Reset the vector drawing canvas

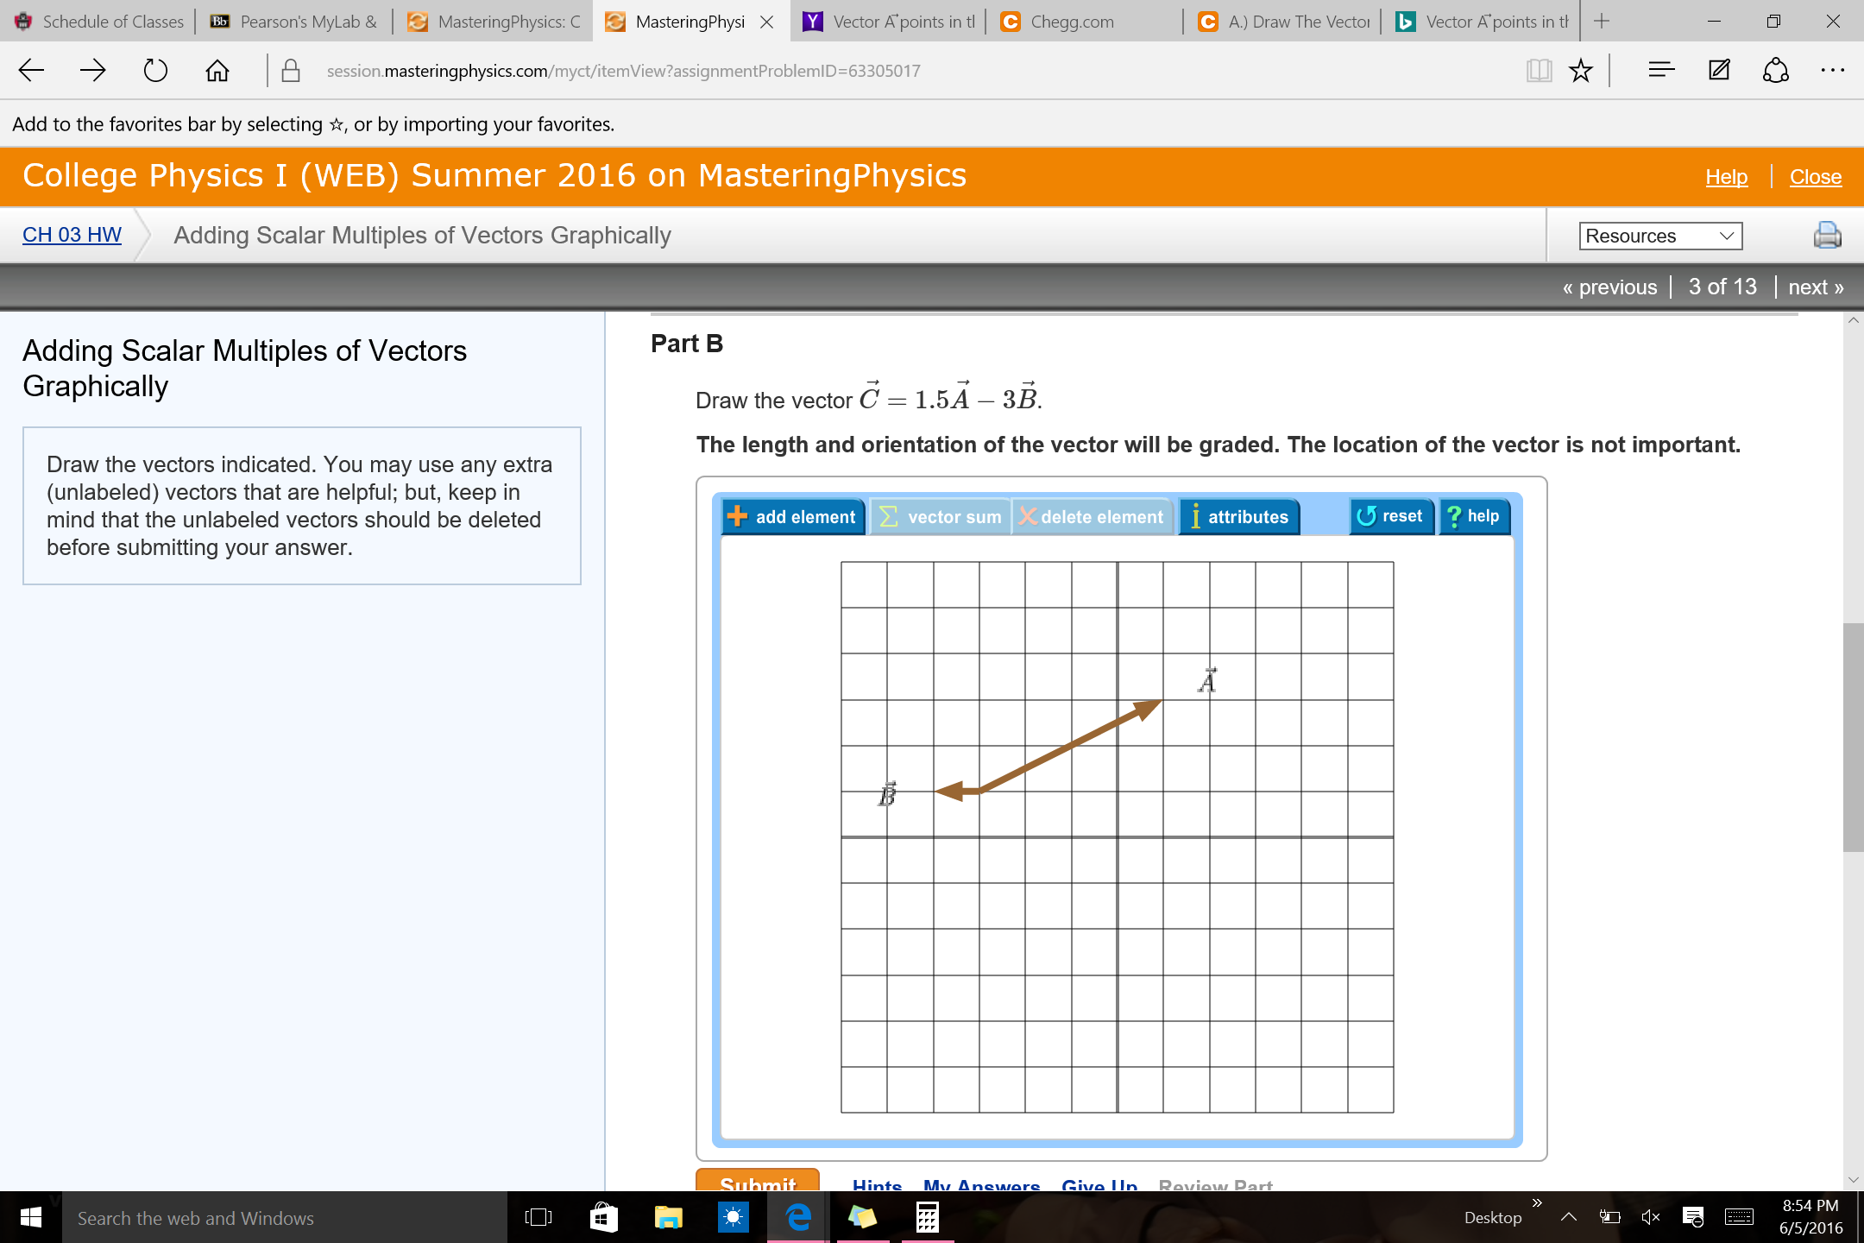point(1390,515)
